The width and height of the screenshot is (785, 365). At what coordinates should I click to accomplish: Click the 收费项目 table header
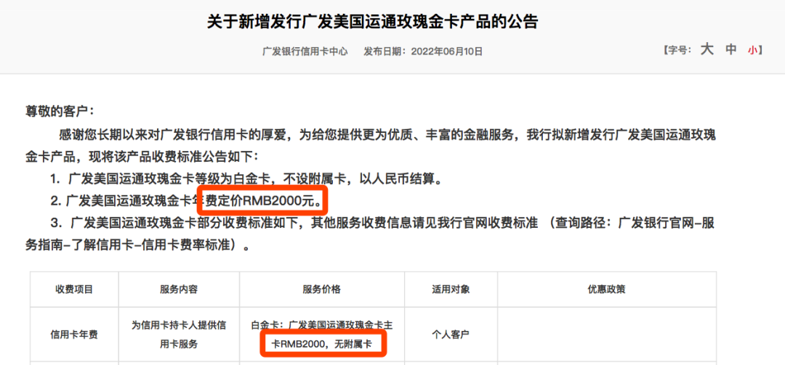pyautogui.click(x=74, y=290)
